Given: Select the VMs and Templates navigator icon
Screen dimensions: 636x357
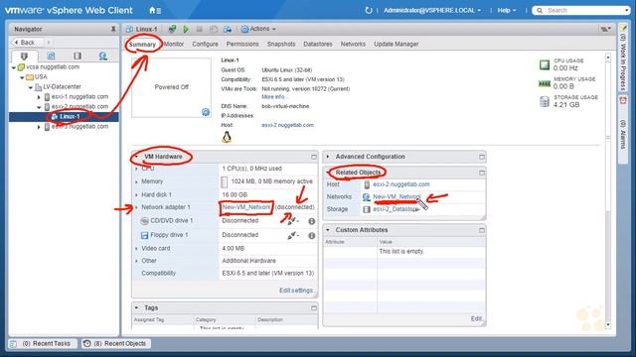Looking at the screenshot, I should (51, 56).
